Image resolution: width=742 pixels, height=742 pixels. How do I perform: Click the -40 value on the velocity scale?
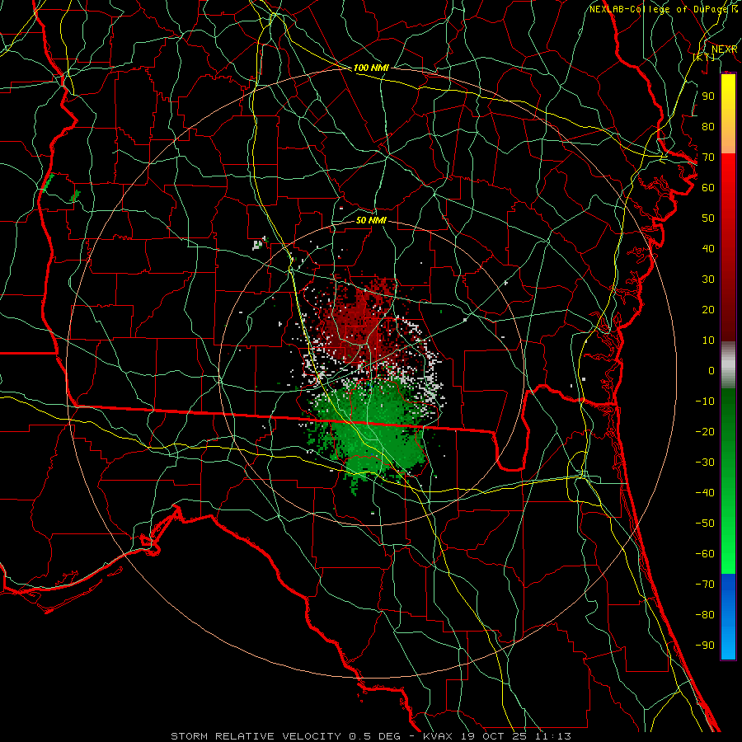(705, 493)
